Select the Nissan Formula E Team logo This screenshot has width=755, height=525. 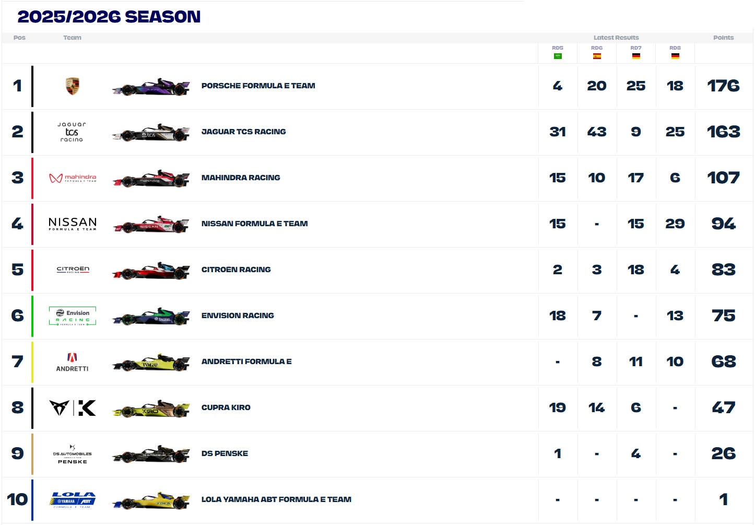pyautogui.click(x=73, y=224)
